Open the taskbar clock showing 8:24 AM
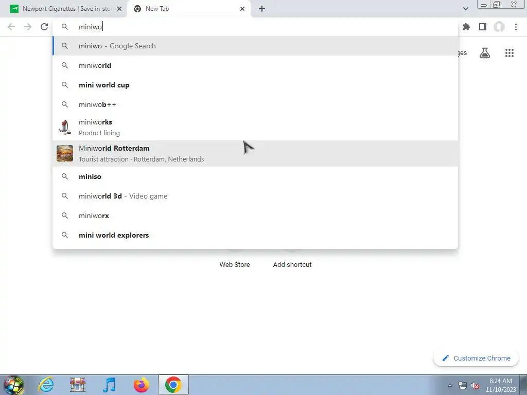527x395 pixels. 501,385
